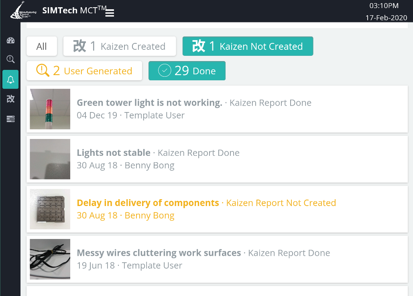Open the hamburger menu
Image resolution: width=413 pixels, height=296 pixels.
pyautogui.click(x=110, y=13)
